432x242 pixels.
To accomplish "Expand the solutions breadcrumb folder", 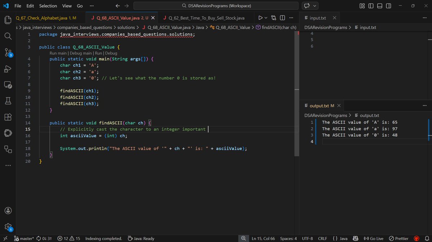I will (126, 28).
